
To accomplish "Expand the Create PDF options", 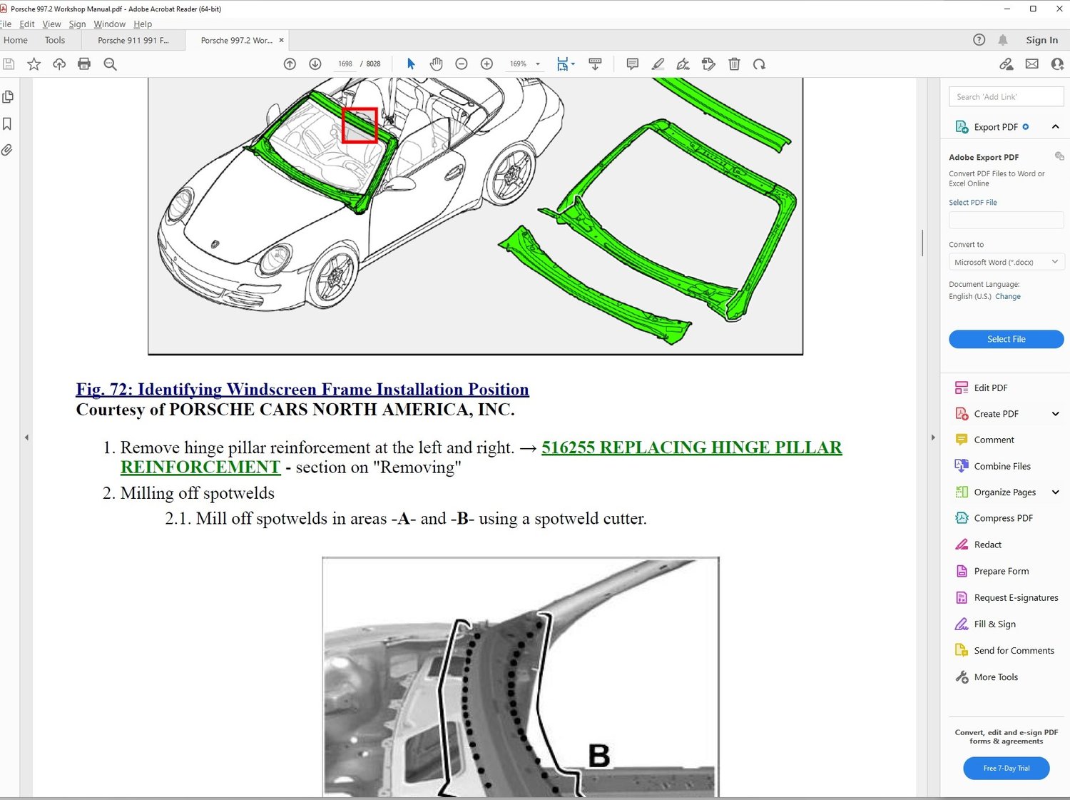I will pos(1055,414).
